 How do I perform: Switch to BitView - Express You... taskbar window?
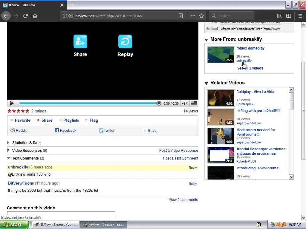(55, 225)
